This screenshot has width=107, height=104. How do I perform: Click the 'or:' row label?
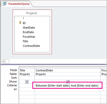(x=15, y=89)
